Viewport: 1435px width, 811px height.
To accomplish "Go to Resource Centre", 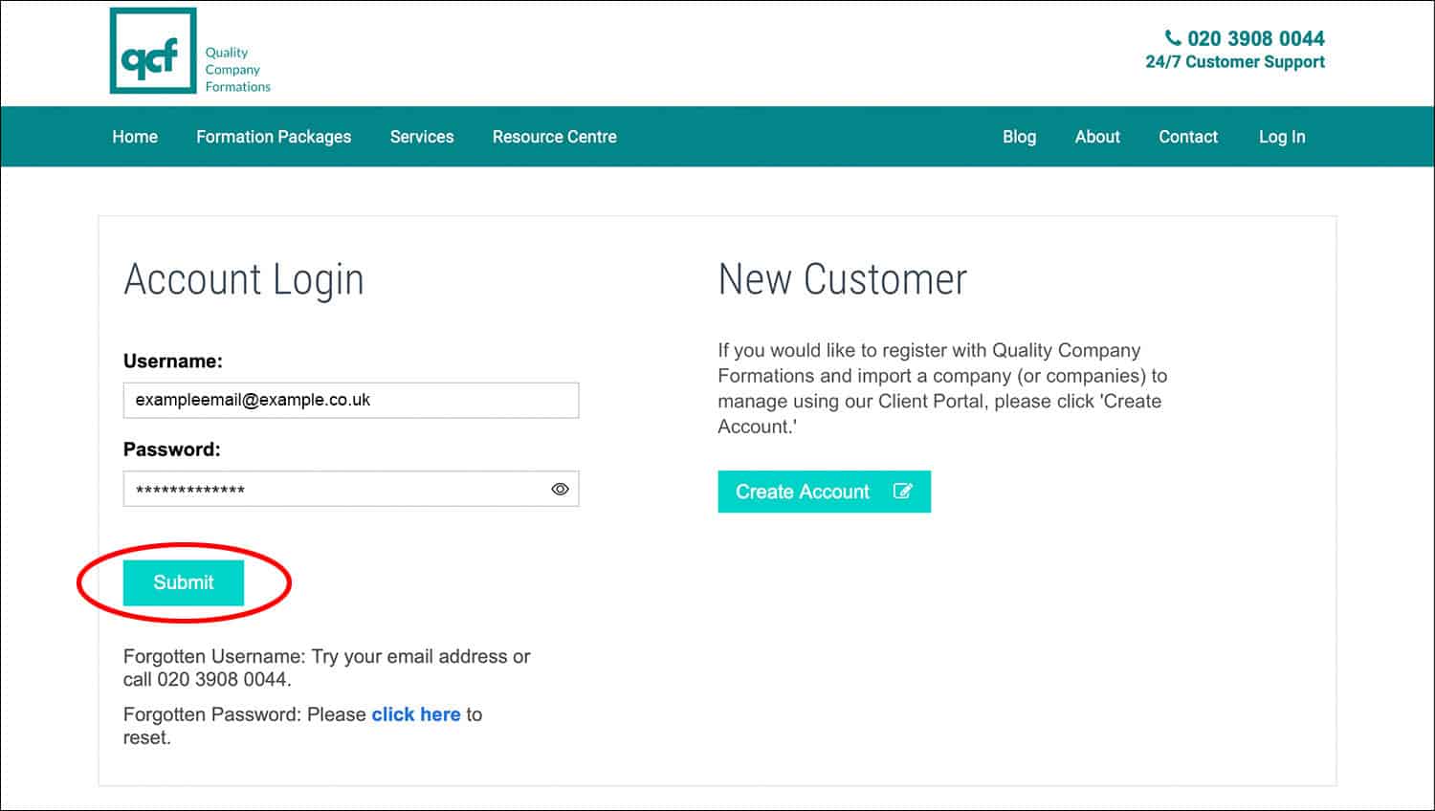I will point(555,137).
